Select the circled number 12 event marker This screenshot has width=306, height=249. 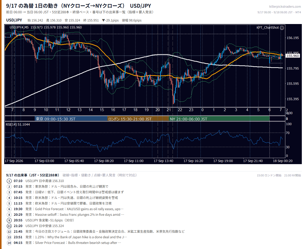point(9,231)
